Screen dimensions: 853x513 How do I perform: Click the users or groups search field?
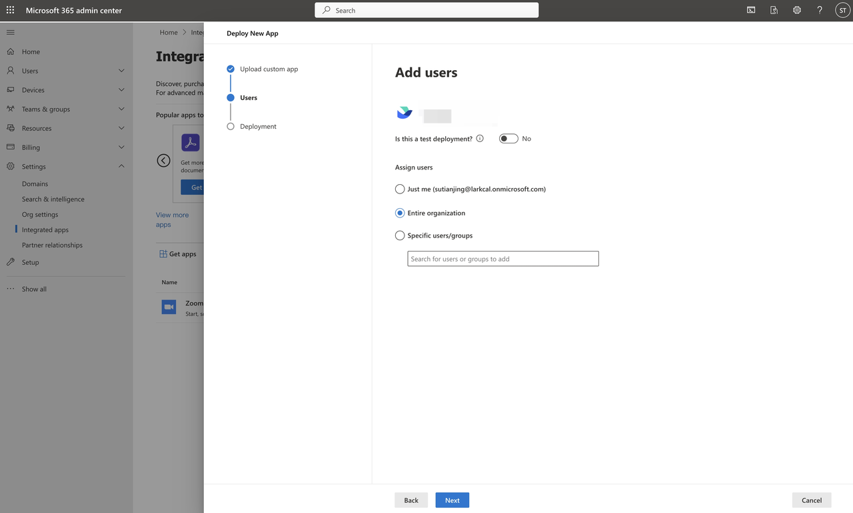pos(502,259)
